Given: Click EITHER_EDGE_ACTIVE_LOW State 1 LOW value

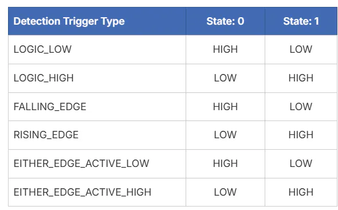Looking at the screenshot, I should pyautogui.click(x=301, y=164).
